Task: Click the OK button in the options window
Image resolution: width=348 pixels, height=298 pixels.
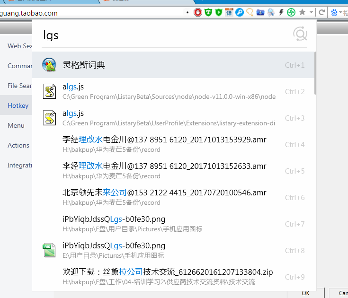Action: [305, 293]
